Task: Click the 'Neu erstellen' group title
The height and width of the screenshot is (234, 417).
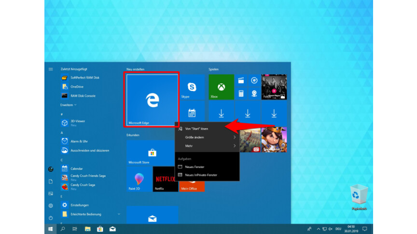Action: click(135, 69)
